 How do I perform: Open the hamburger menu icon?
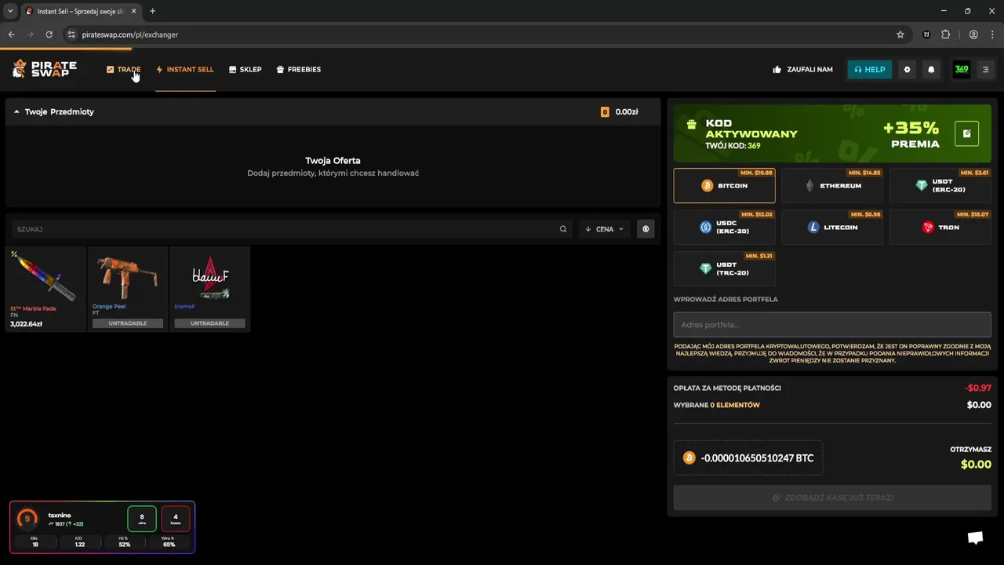pos(986,69)
